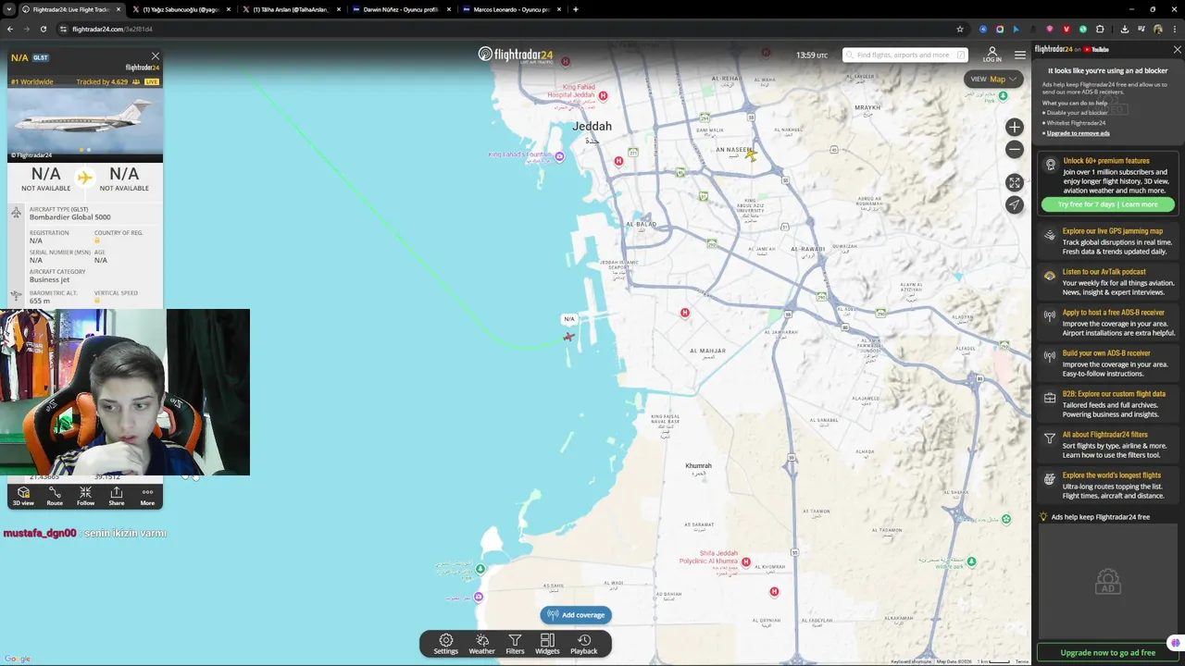Open the Filters funnel tool
This screenshot has width=1185, height=666.
515,644
